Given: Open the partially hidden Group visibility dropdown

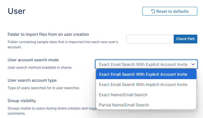Looking at the screenshot, I should click(163, 112).
